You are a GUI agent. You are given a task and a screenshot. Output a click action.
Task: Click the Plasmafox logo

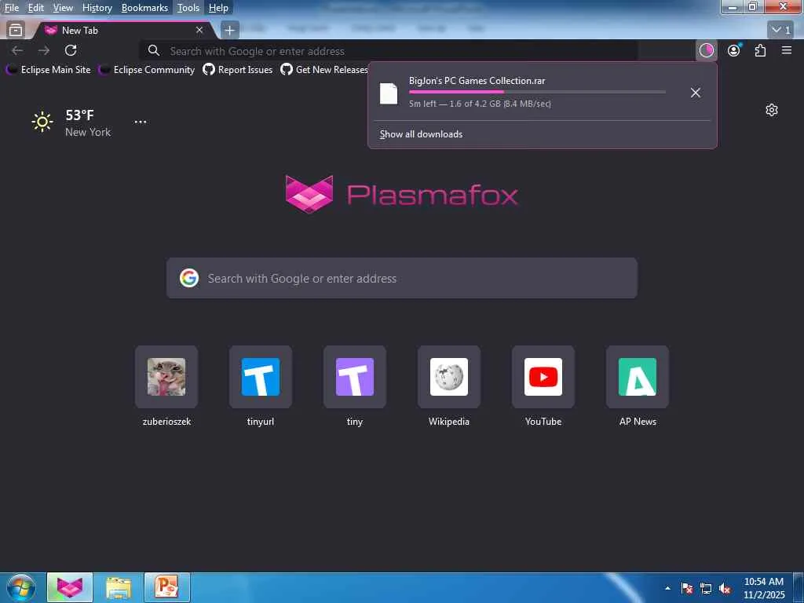tap(402, 194)
